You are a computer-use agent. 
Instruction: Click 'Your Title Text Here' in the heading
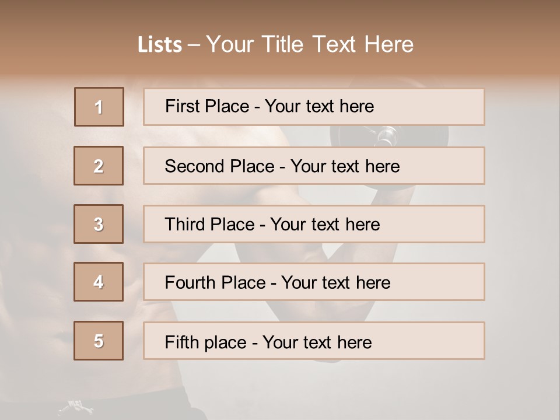tap(310, 45)
